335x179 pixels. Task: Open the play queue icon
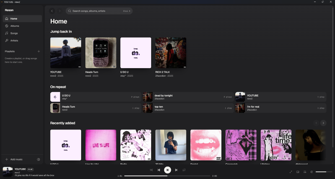point(305,172)
